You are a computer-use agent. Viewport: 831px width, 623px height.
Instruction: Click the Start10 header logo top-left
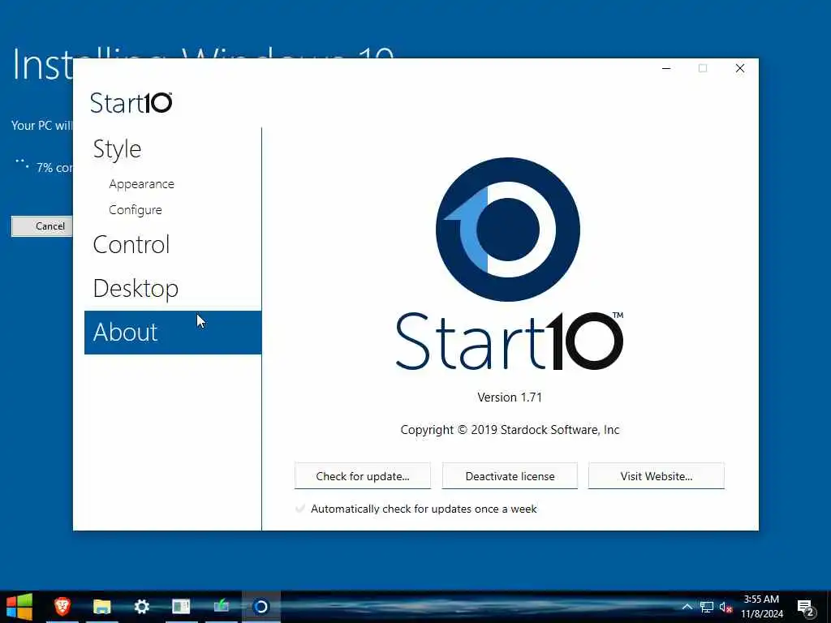click(131, 103)
